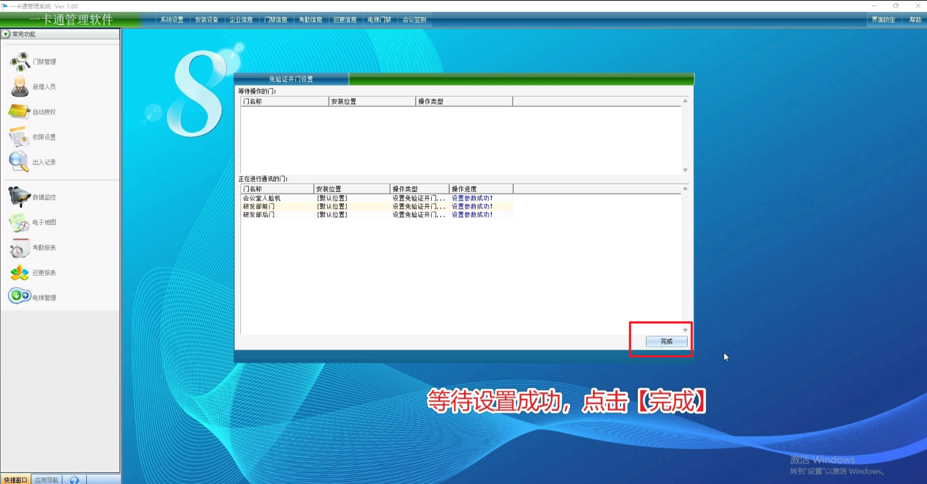Open the 会议签到 menu
The image size is (927, 484).
tap(415, 20)
